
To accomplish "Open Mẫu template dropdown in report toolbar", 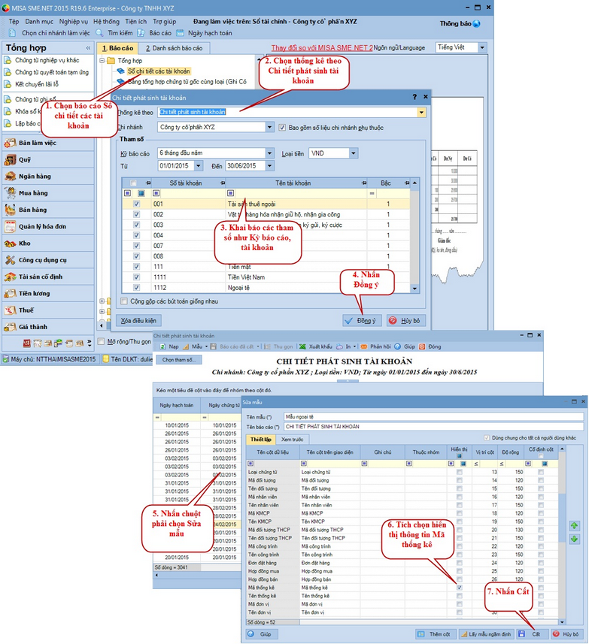I will (206, 346).
